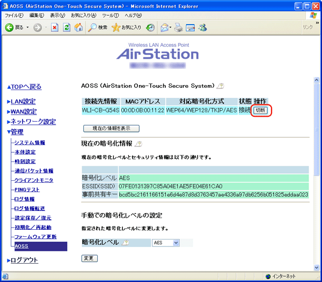Click page scrollbar up arrow
This screenshot has width=322, height=282.
pyautogui.click(x=317, y=80)
